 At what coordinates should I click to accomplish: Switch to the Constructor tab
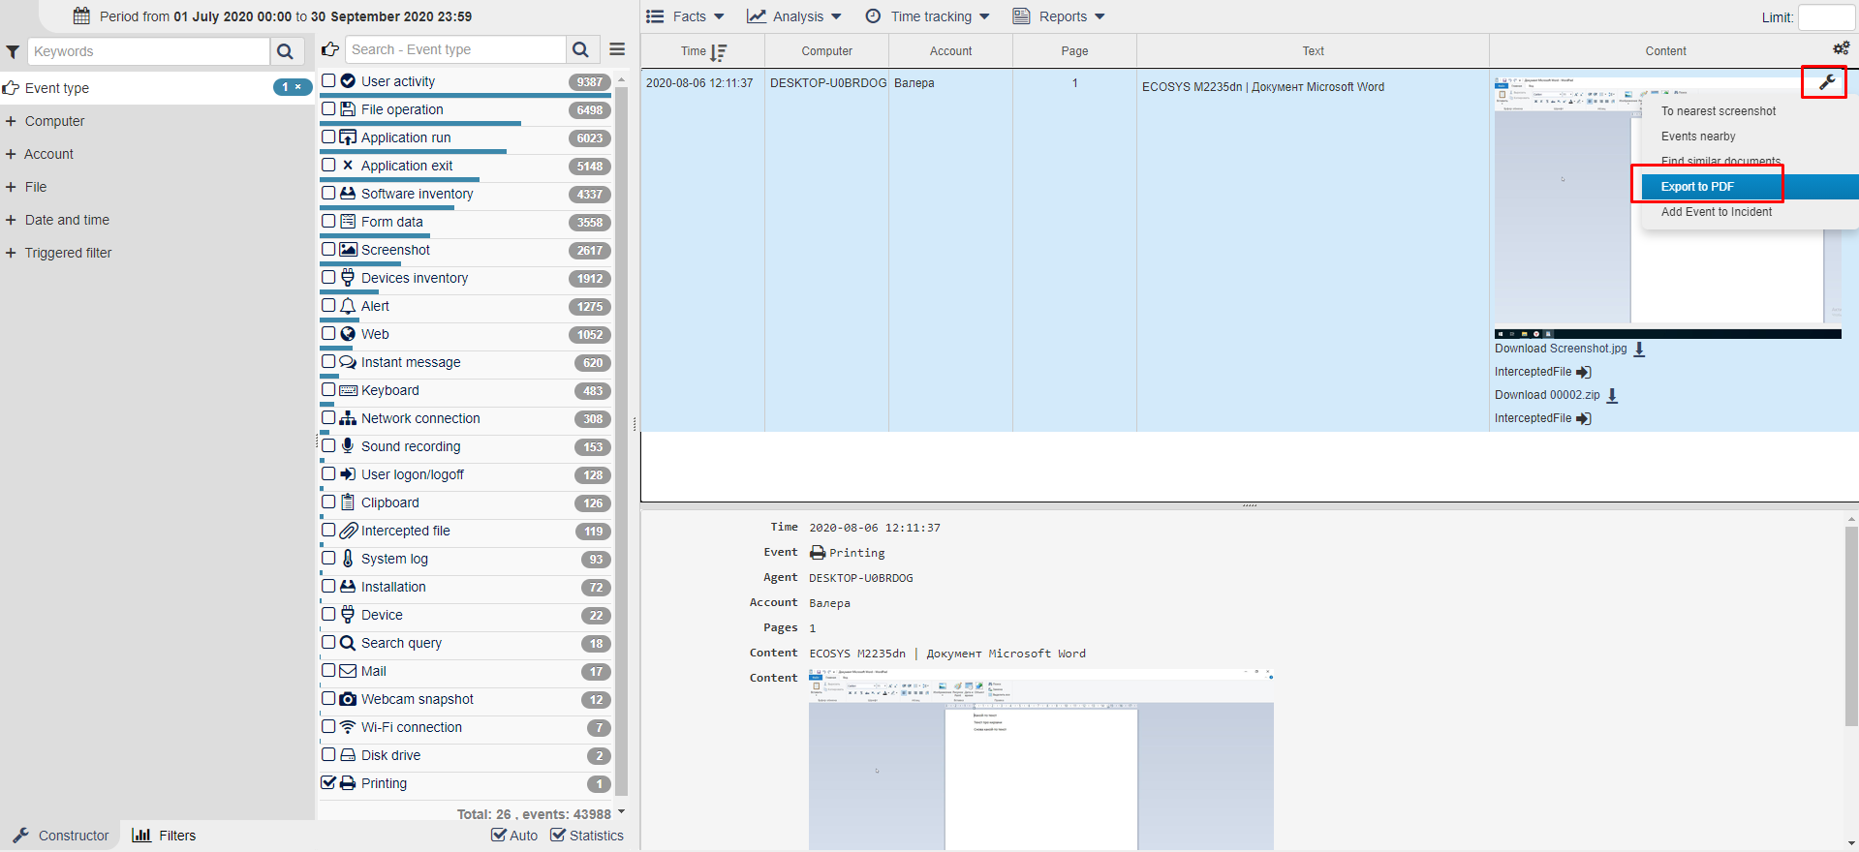(61, 835)
